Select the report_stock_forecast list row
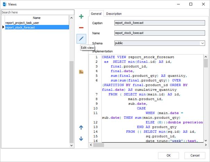Viewport: 210px width, 162px height. click(37, 27)
